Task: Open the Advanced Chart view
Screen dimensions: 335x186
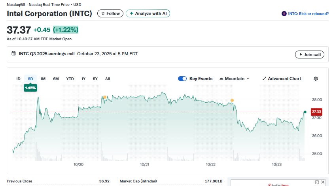Action: coord(282,79)
